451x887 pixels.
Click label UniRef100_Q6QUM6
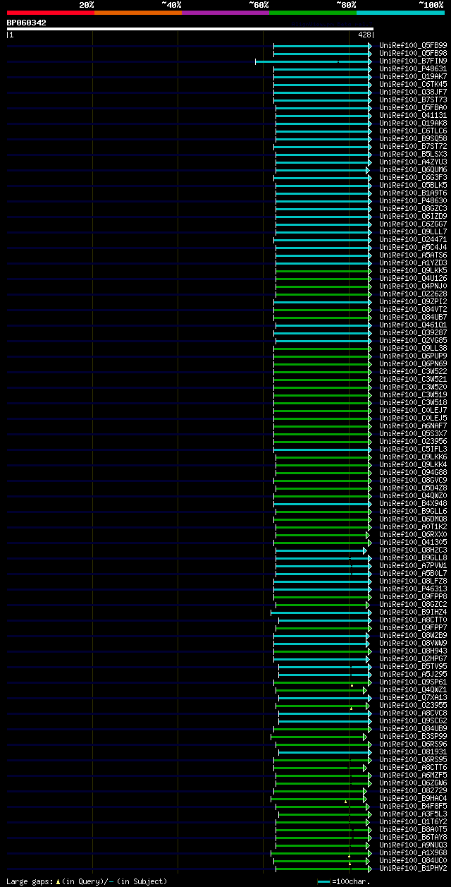[x=413, y=170]
